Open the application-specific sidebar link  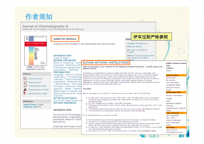[x=174, y=103]
